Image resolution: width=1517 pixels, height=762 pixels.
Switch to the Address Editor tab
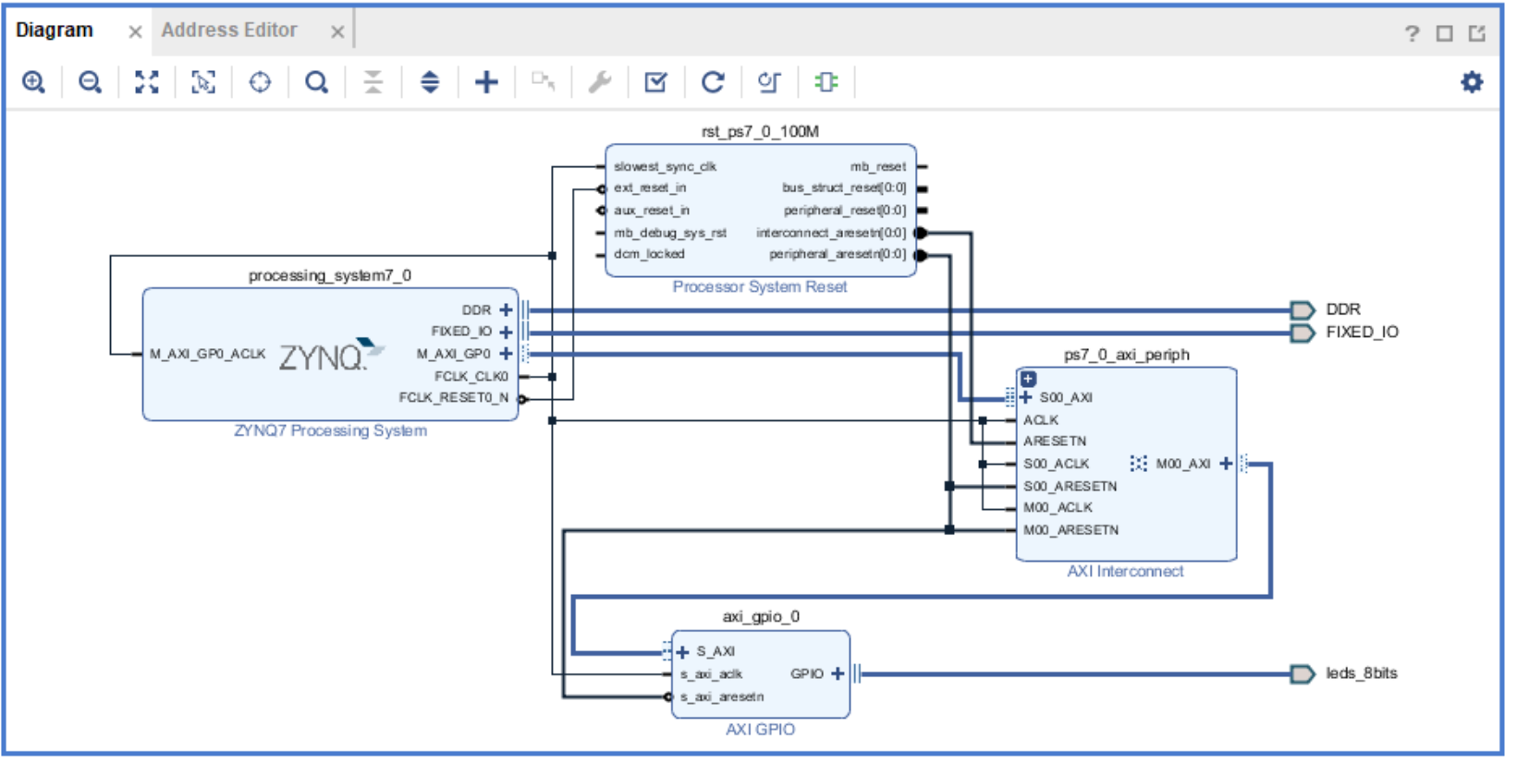229,30
